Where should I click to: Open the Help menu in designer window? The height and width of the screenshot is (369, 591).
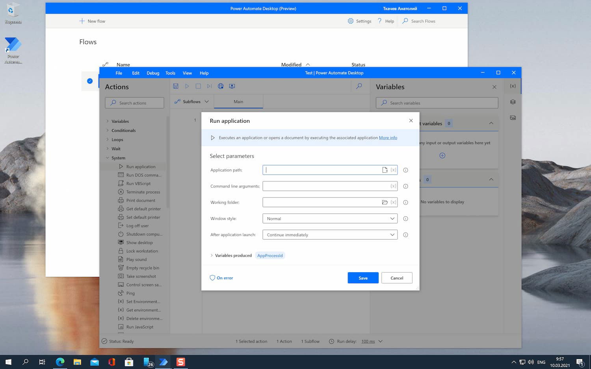(x=204, y=73)
